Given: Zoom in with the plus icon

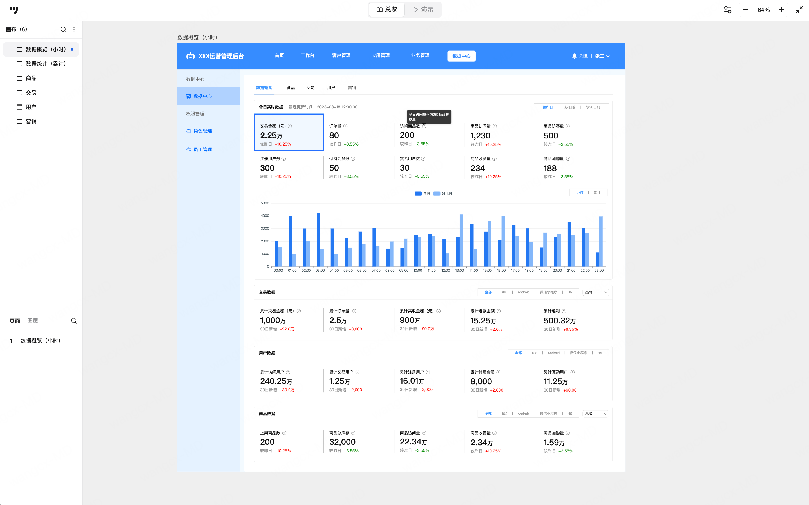Looking at the screenshot, I should 781,10.
